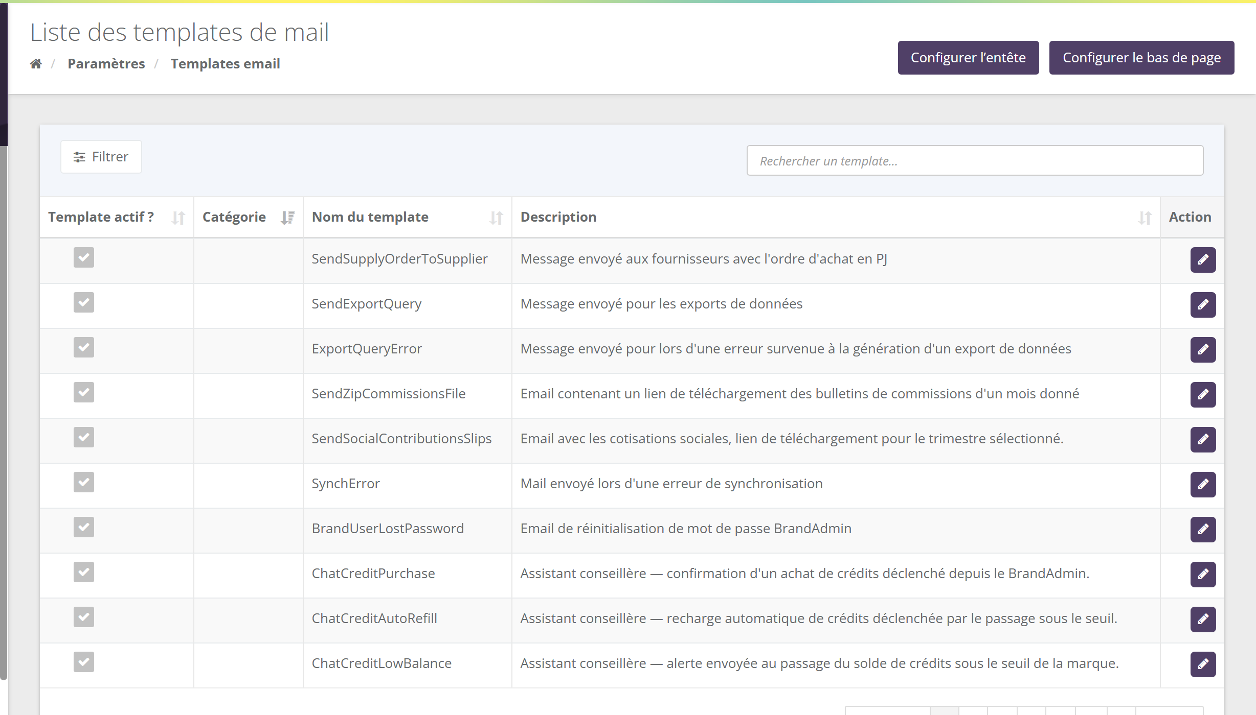Screen dimensions: 1256x715
Task: Open Templates email breadcrumb link
Action: point(226,64)
